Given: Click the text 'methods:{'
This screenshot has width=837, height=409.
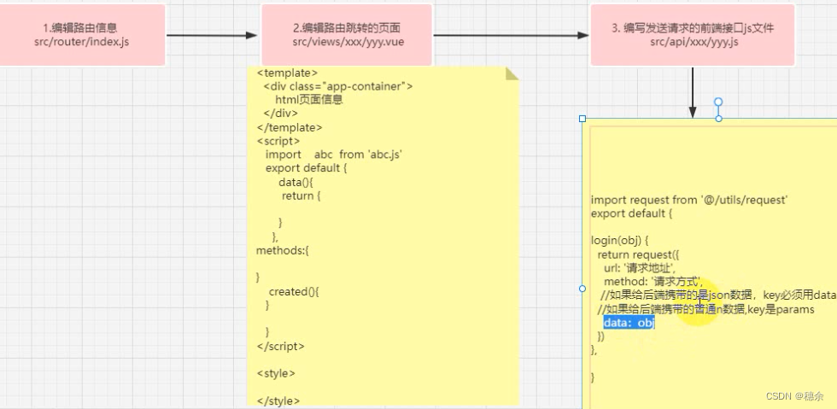Looking at the screenshot, I should (283, 250).
